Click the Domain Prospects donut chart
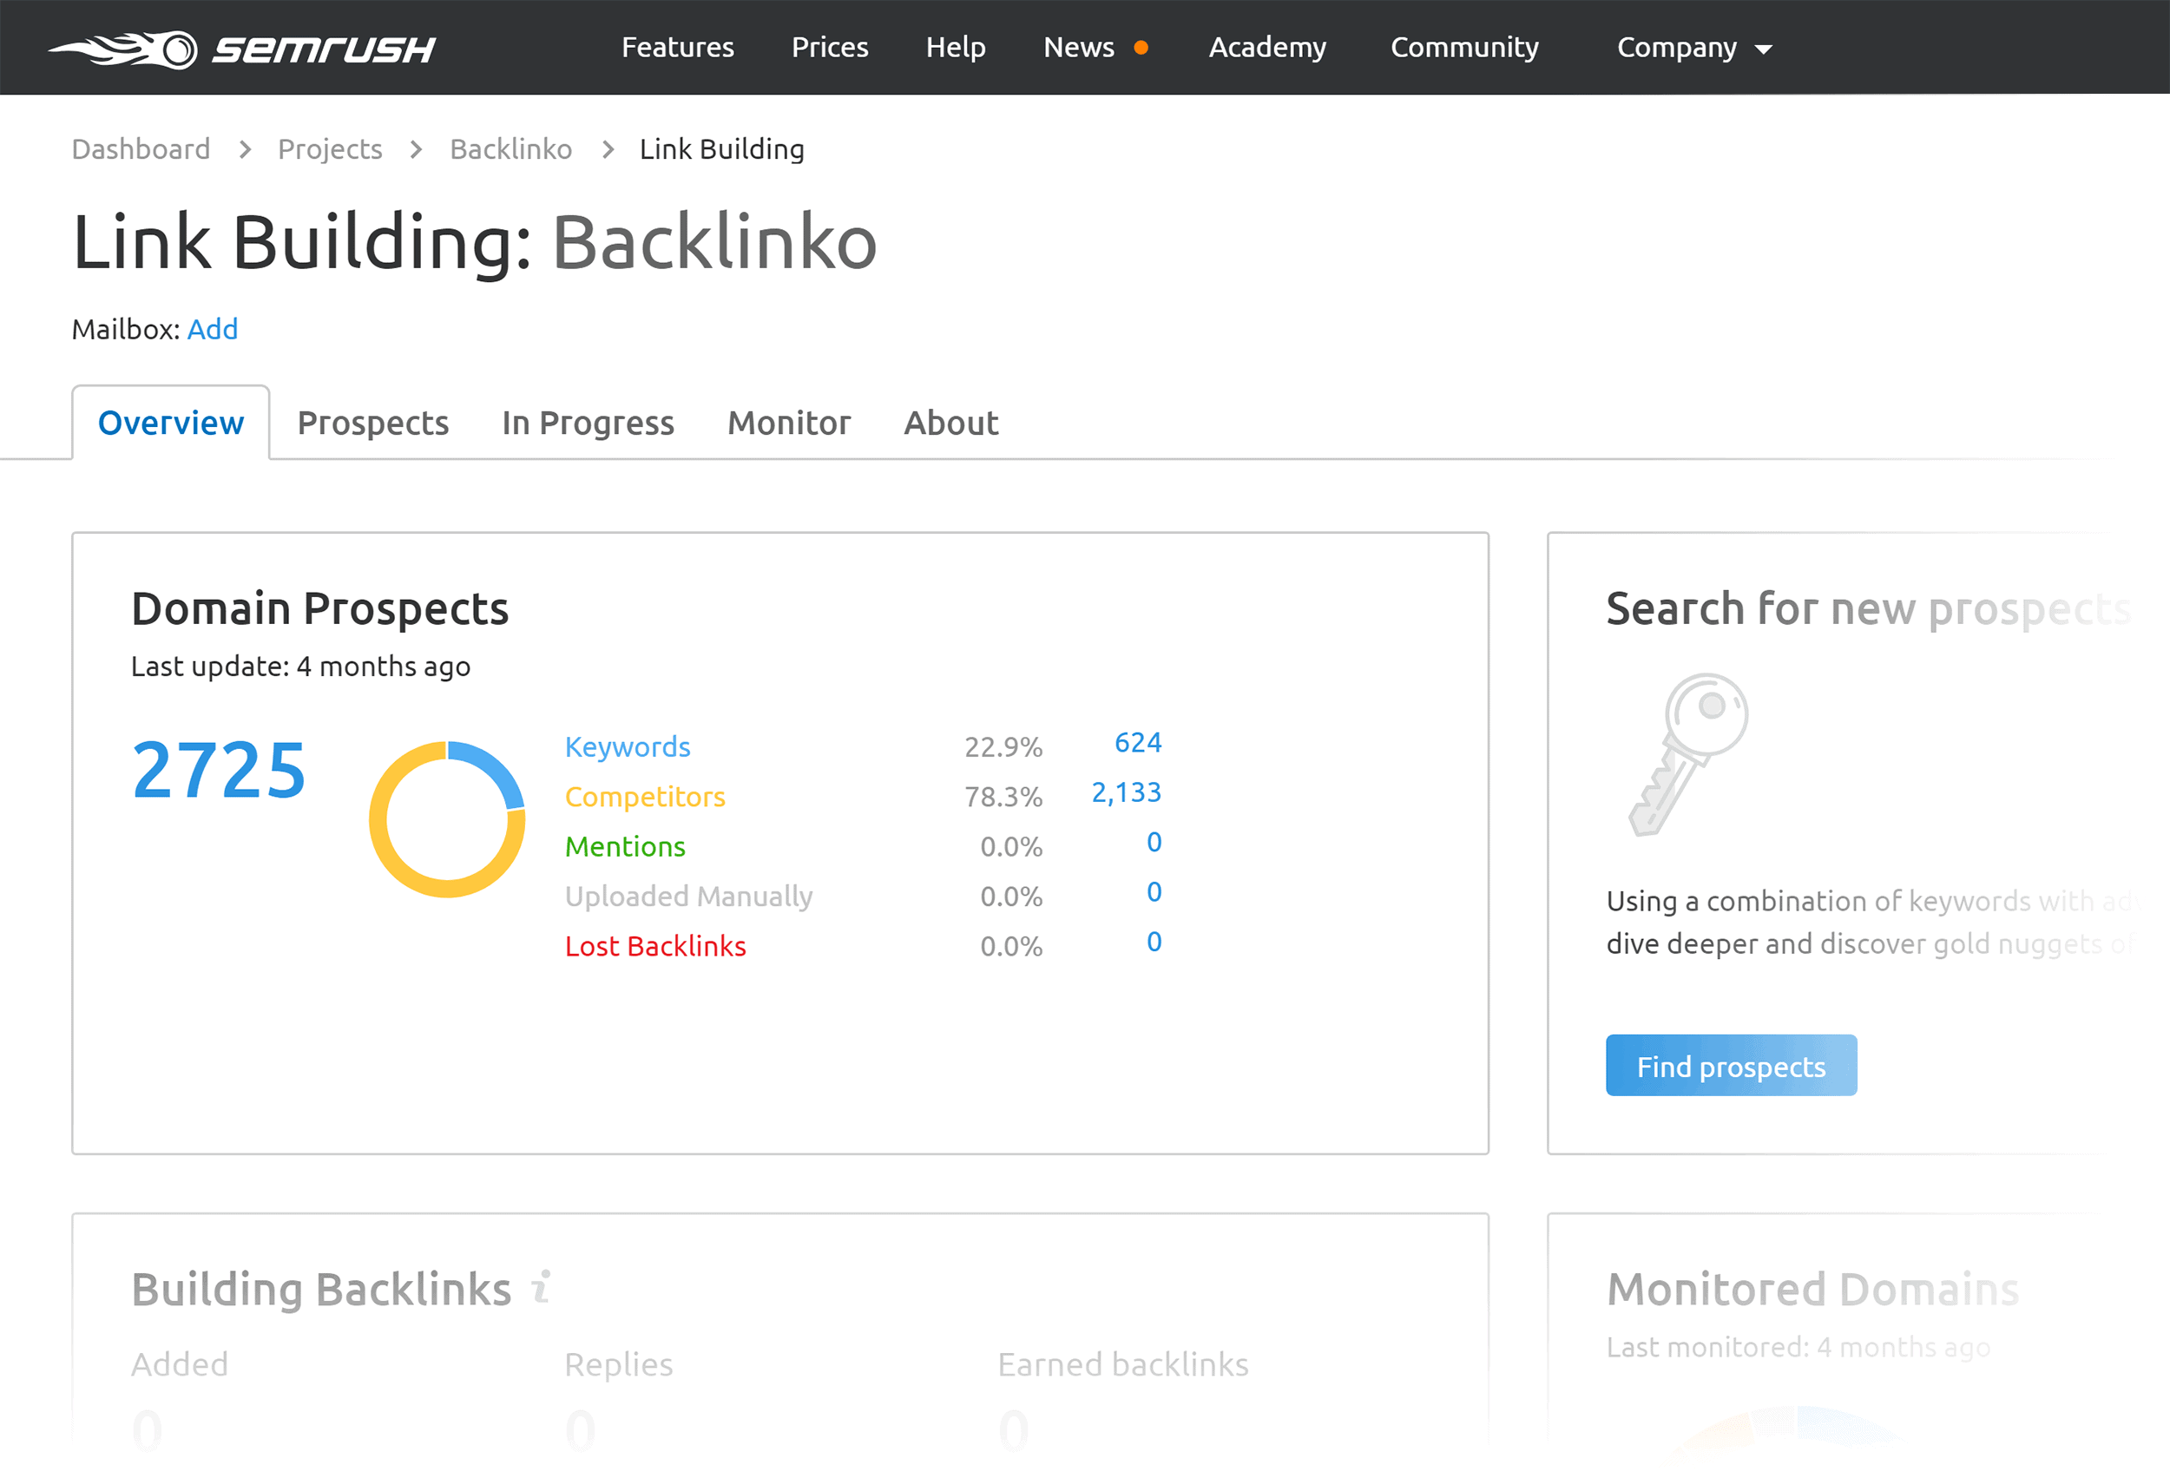The height and width of the screenshot is (1478, 2170). pos(447,818)
